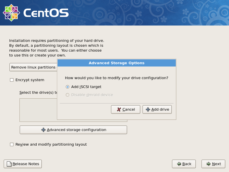The image size is (229, 172).
Task: Click the 'Installation requires partitioning' paragraph
Action: coord(57,48)
